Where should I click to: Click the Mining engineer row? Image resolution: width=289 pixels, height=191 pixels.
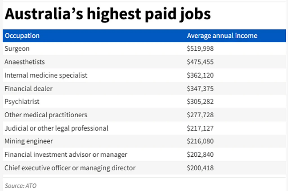coord(144,141)
